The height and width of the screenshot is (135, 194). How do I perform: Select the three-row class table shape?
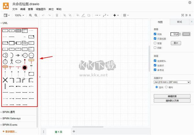(x=18, y=31)
